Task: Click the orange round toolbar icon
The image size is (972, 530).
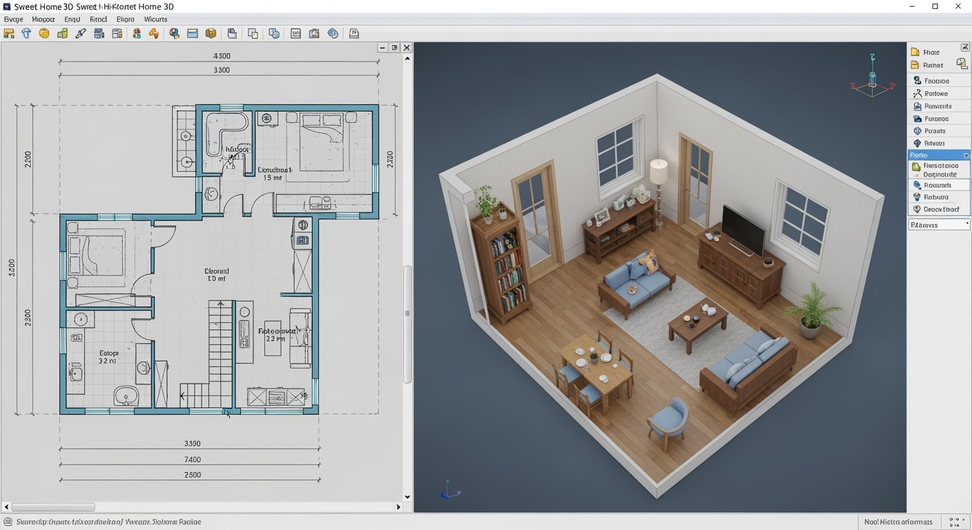Action: [44, 33]
